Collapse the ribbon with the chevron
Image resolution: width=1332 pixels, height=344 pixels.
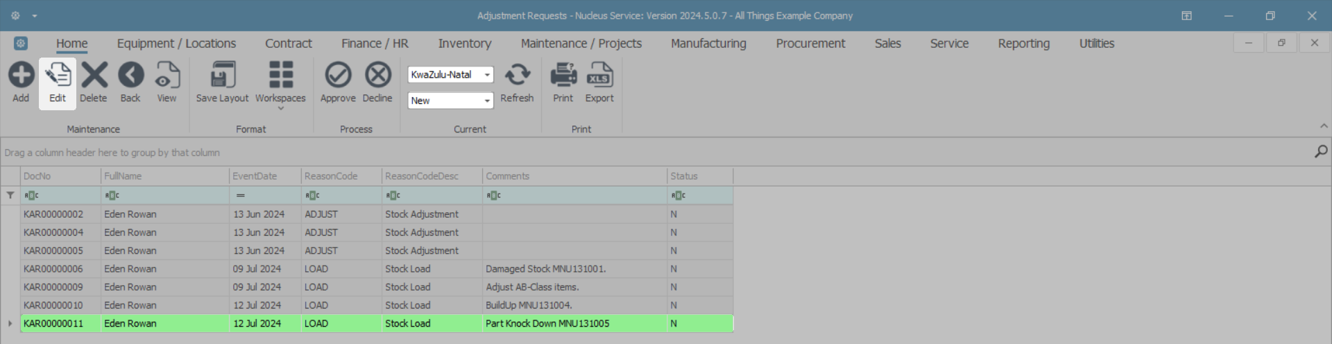(x=1324, y=126)
